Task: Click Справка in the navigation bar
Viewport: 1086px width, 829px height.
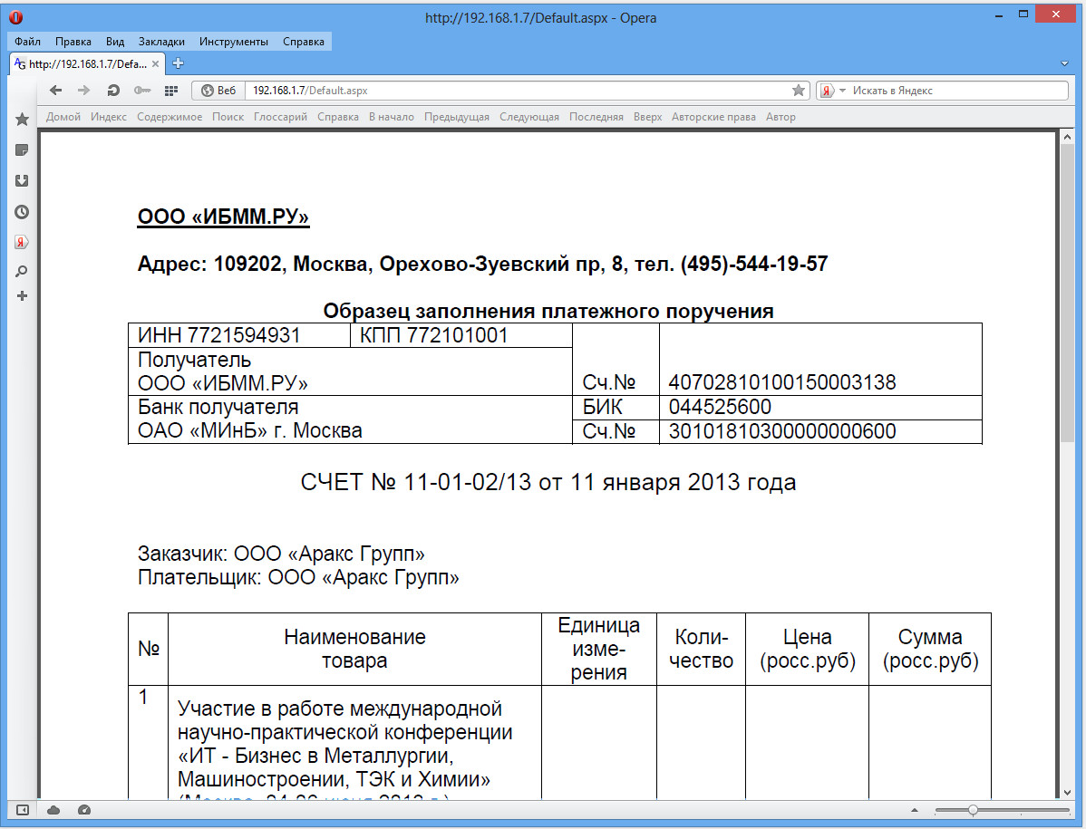Action: coord(338,117)
